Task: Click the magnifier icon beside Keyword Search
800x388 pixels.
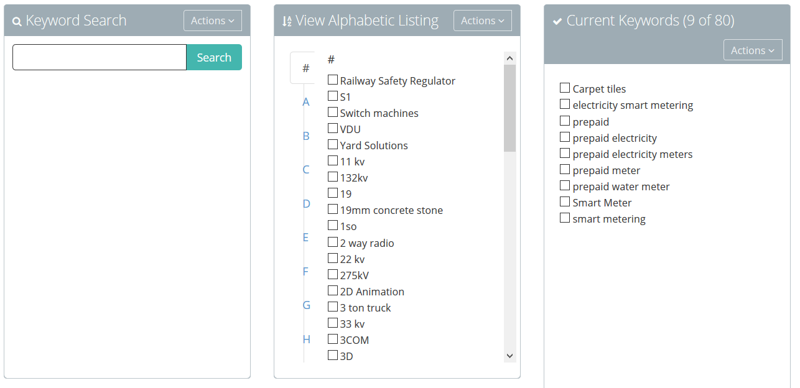Action: pyautogui.click(x=17, y=22)
